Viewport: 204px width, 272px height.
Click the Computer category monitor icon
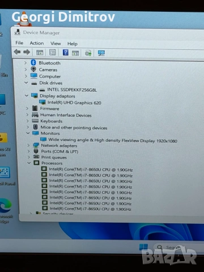(x=34, y=76)
